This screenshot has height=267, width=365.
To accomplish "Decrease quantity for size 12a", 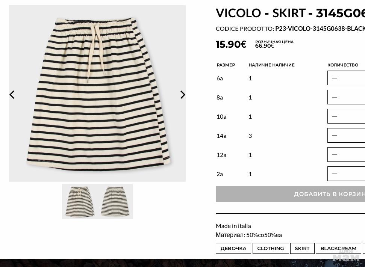I will tap(335, 155).
